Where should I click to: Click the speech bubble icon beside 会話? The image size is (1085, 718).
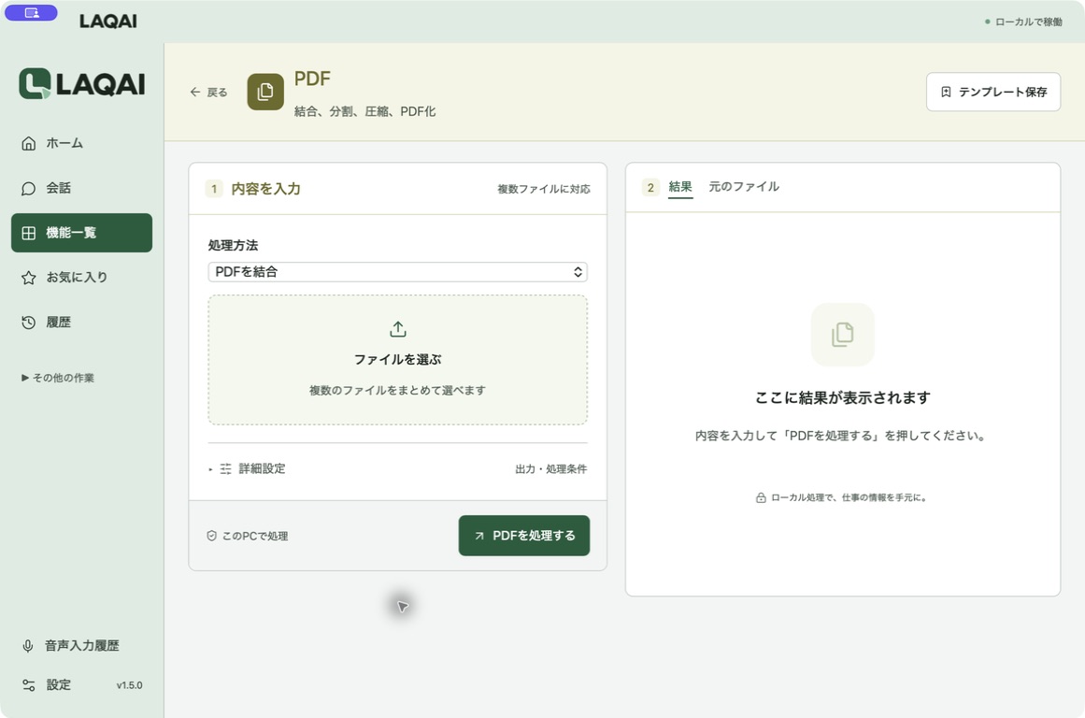click(28, 188)
